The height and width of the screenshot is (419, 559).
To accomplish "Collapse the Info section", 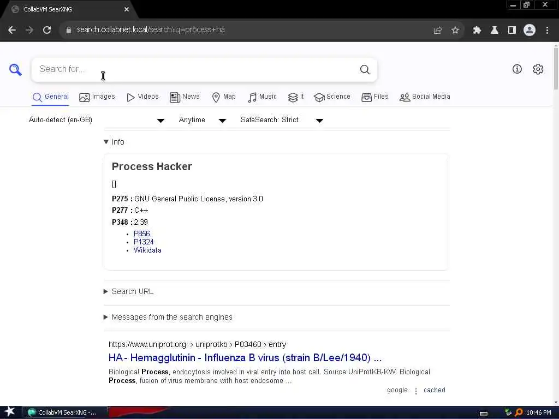I will click(x=114, y=142).
